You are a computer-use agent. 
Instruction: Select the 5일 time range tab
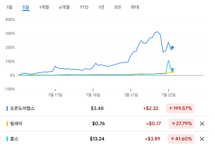click(x=26, y=7)
